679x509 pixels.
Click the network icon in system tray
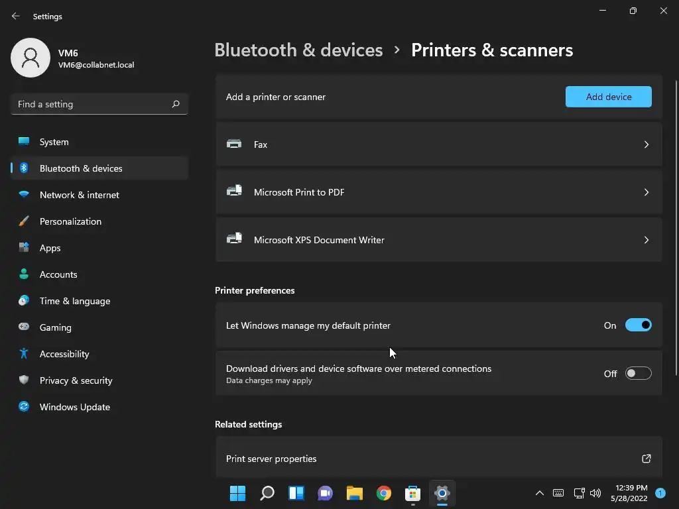[579, 493]
